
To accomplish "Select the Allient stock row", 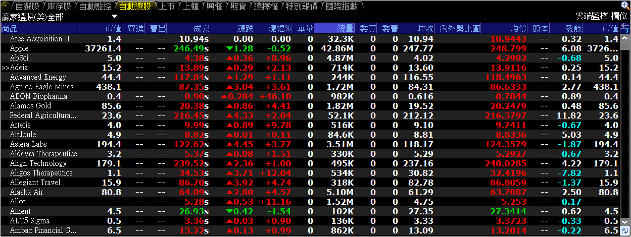I will tap(310, 211).
